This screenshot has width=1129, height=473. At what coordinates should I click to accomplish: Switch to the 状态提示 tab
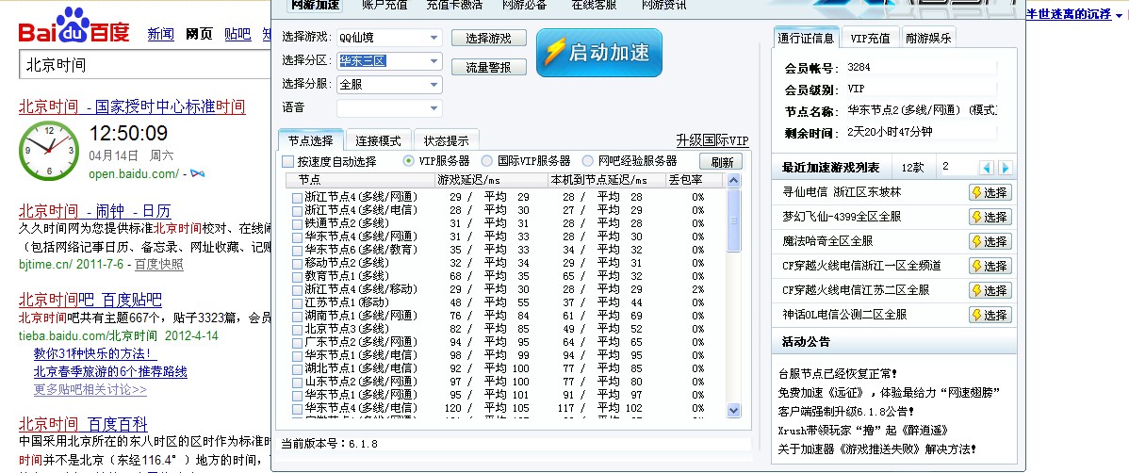pos(446,141)
